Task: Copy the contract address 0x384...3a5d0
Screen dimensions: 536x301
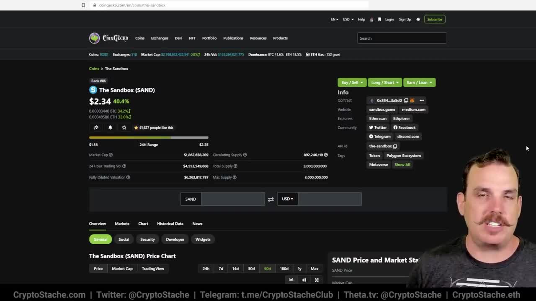Action: tap(406, 100)
